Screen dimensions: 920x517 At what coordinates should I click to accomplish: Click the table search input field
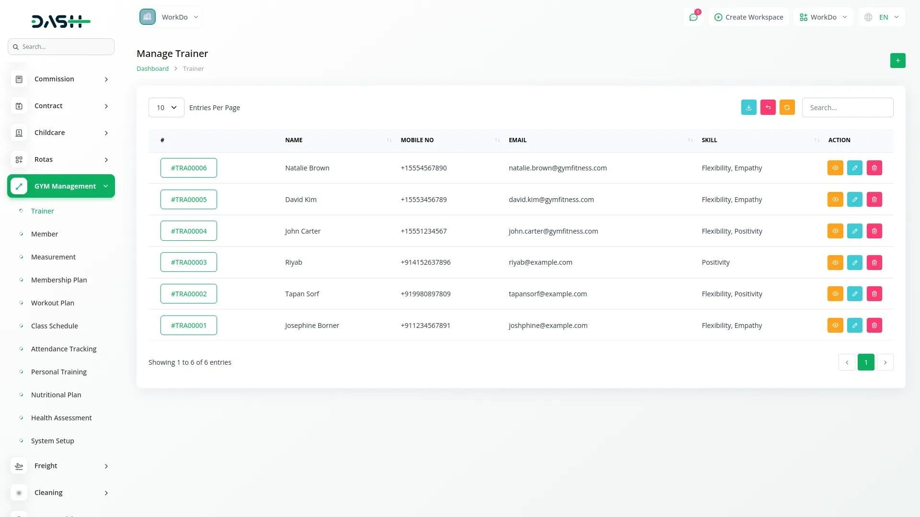click(847, 108)
